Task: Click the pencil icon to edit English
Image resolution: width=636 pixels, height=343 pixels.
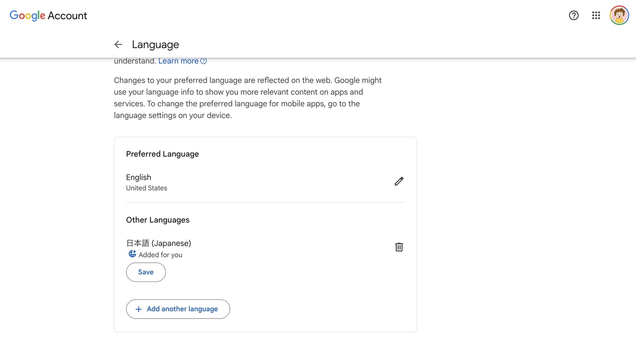Action: (x=399, y=181)
